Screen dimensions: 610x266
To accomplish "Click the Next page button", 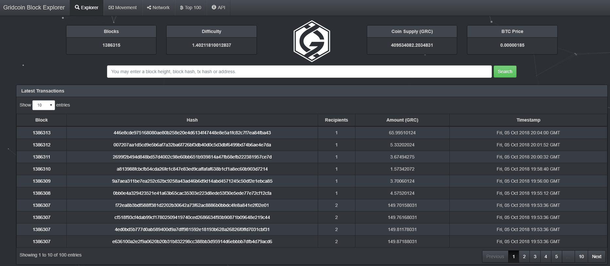I will click(x=597, y=257).
